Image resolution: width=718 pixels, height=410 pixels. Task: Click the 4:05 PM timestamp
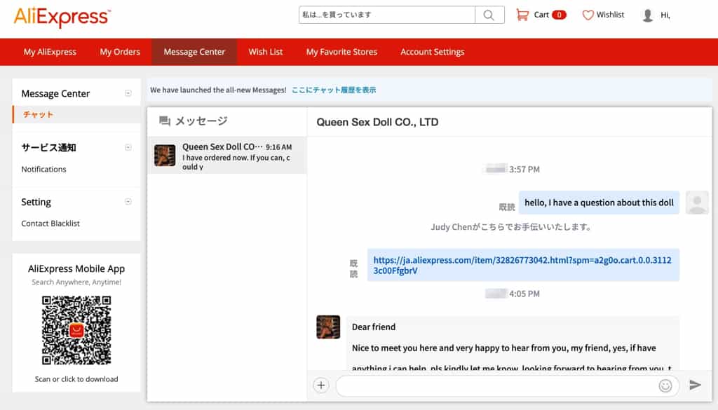pyautogui.click(x=524, y=294)
